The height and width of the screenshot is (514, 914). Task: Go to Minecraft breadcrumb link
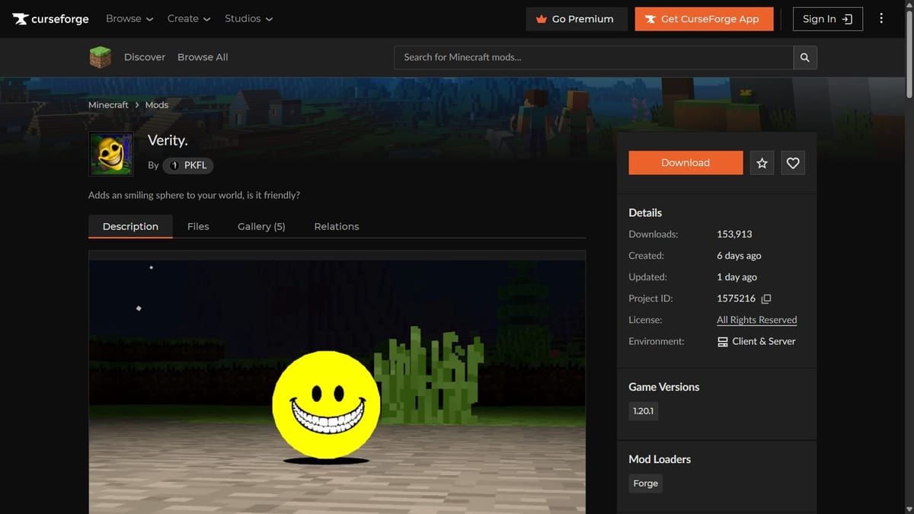pos(108,105)
